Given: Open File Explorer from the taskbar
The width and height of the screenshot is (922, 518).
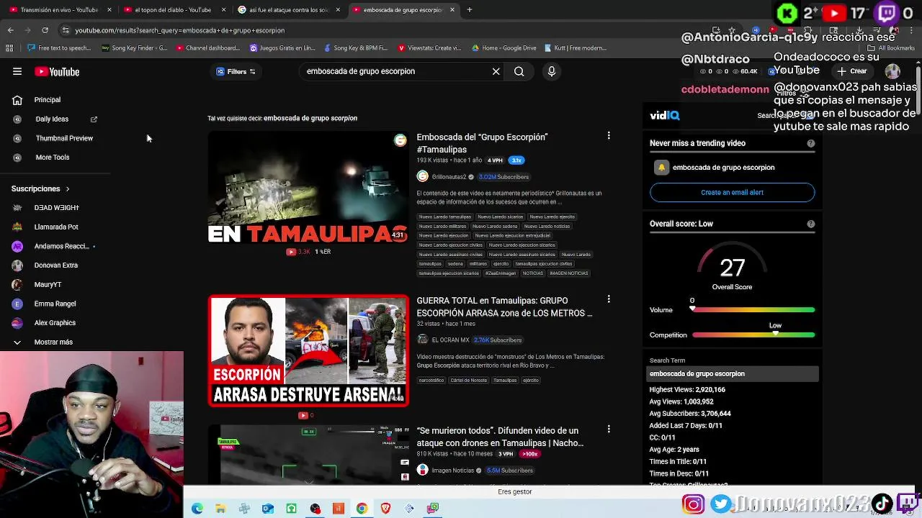Looking at the screenshot, I should tap(220, 509).
